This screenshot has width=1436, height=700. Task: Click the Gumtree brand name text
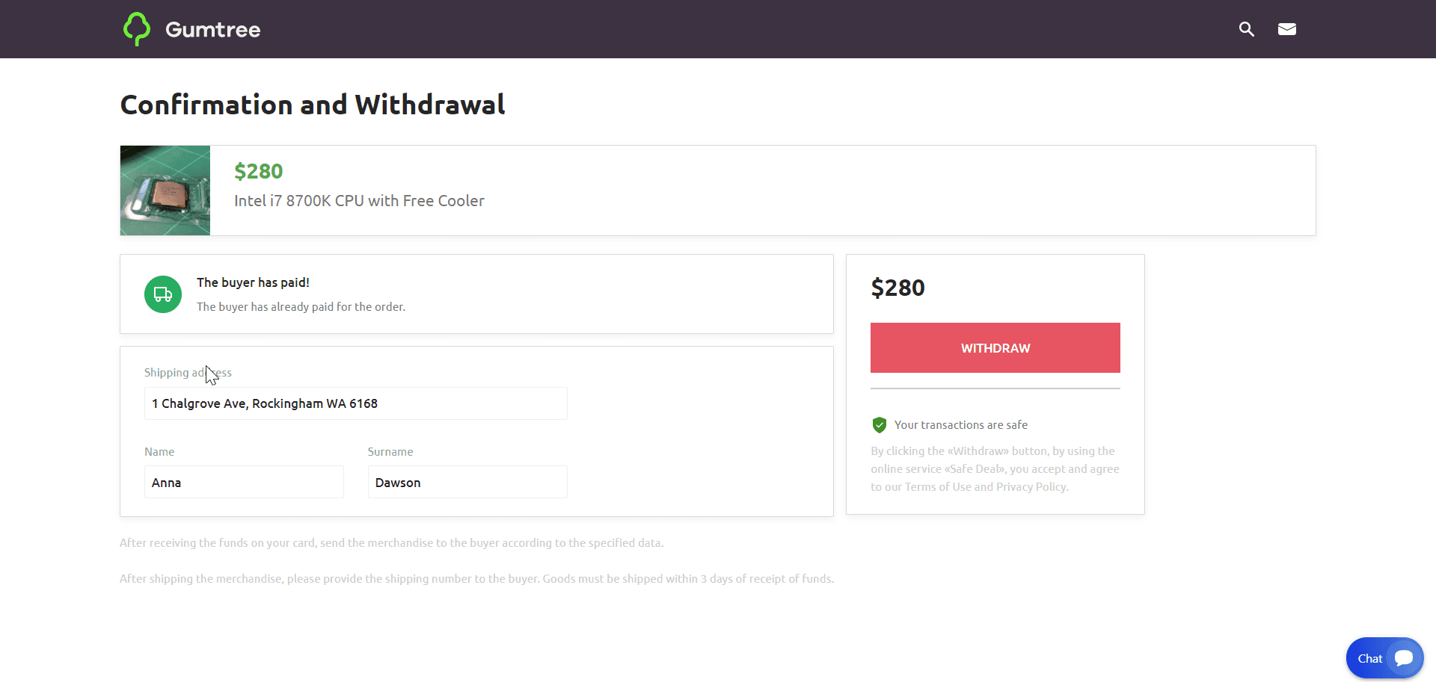tap(213, 30)
